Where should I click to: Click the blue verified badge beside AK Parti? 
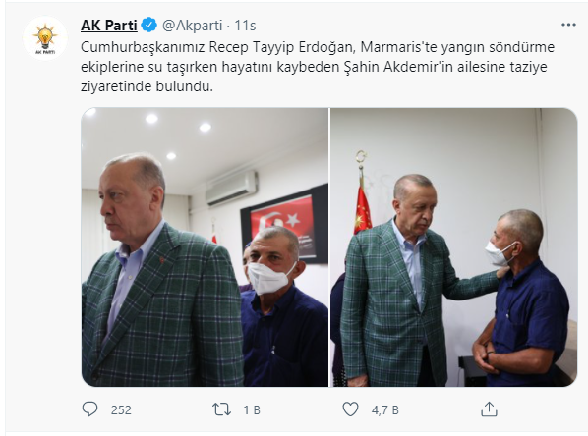pos(148,26)
